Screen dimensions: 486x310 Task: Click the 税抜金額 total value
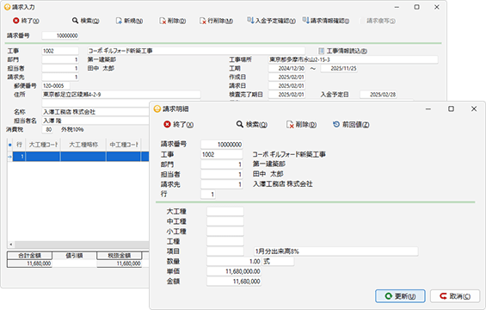tap(120, 263)
